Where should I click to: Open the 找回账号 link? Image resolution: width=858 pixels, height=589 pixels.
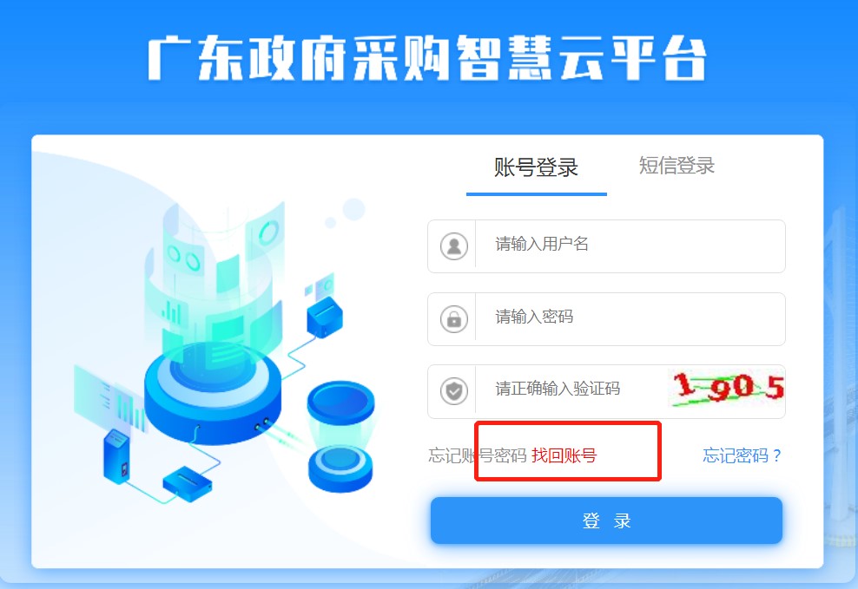click(564, 455)
